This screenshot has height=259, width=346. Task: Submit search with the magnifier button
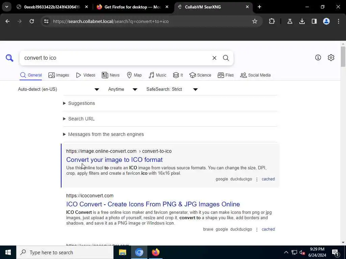point(226,58)
